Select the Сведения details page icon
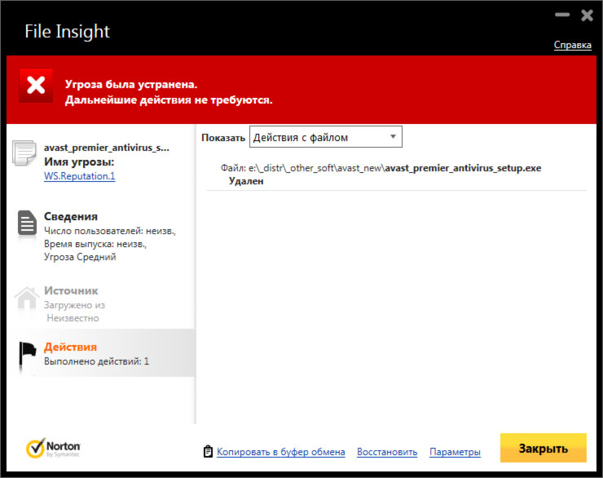 click(27, 223)
